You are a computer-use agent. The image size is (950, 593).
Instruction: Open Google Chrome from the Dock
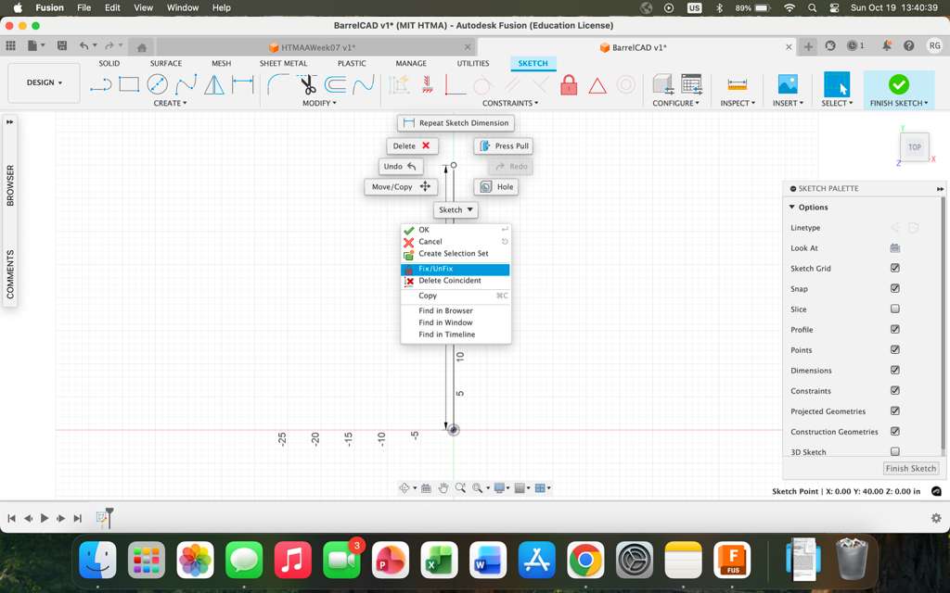click(x=585, y=560)
